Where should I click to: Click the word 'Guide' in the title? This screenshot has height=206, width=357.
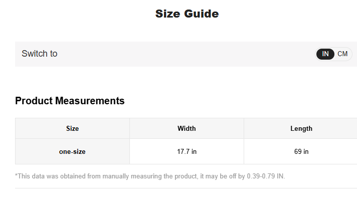202,14
